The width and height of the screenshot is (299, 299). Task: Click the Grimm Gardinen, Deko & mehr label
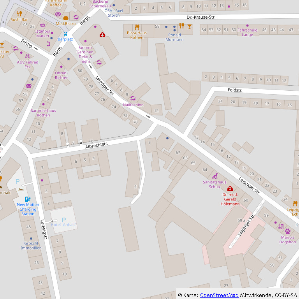pyautogui.click(x=85, y=55)
